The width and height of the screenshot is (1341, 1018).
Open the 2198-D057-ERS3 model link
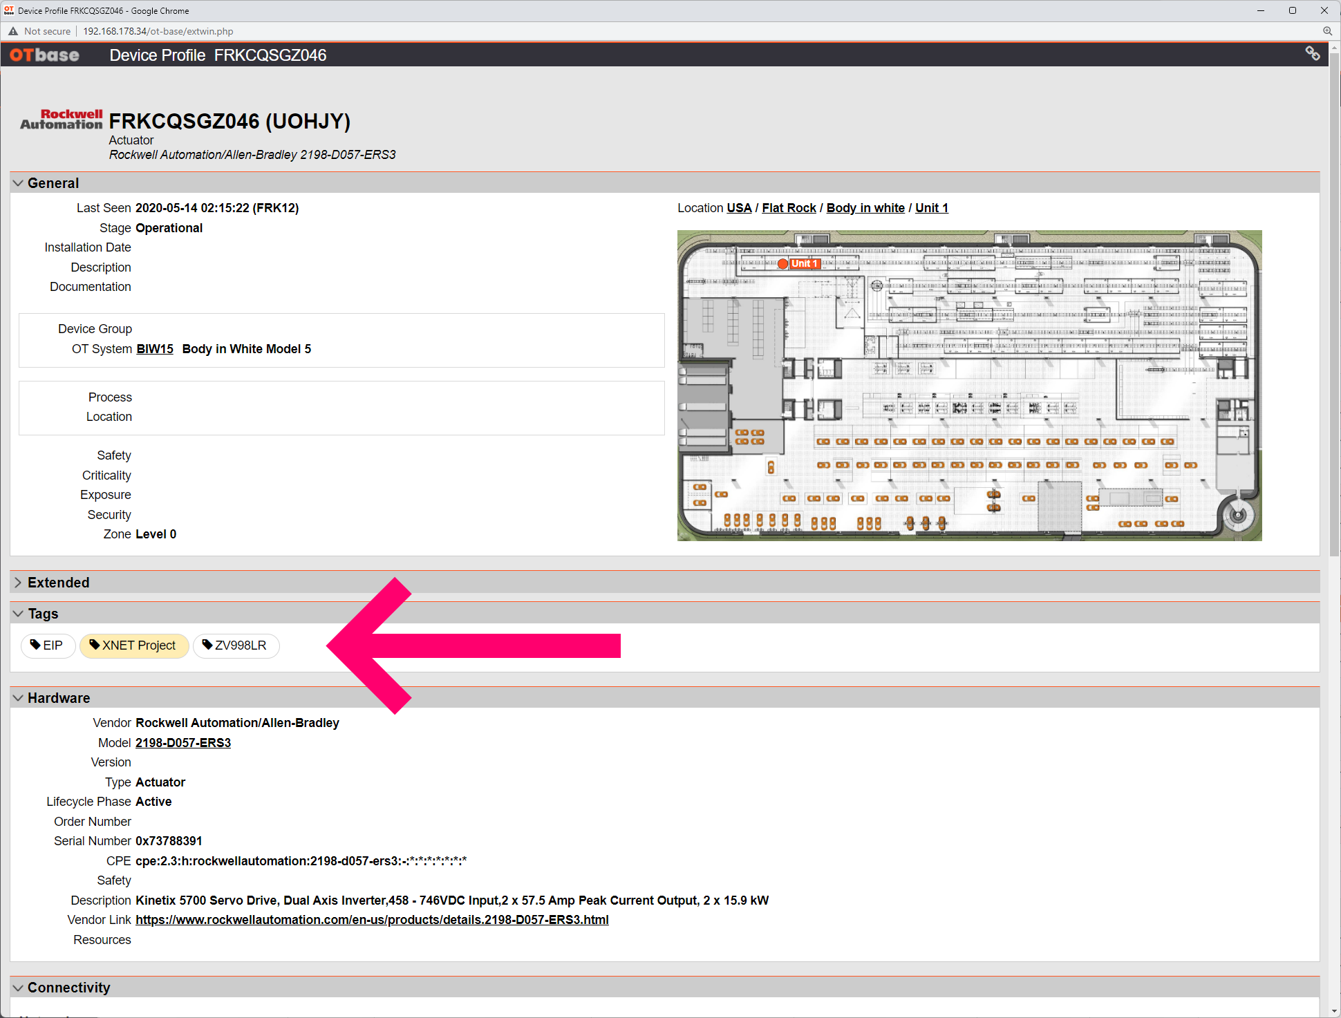point(183,743)
